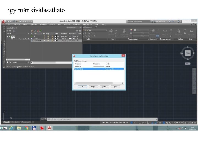The image size is (198, 149).
Task: Toggle the freeze sun icon for layer vastag
Action: [x=48, y=38]
